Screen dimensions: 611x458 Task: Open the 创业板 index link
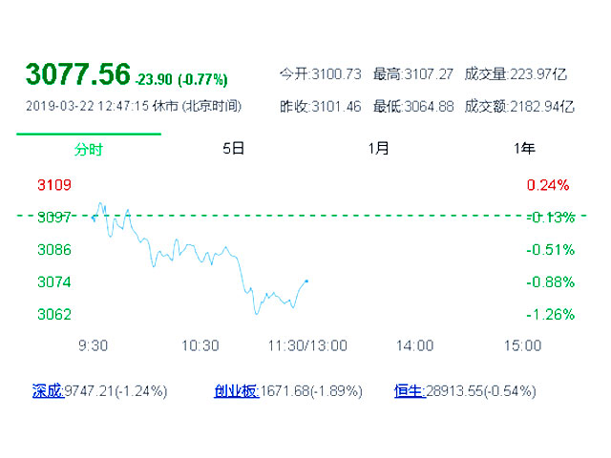click(235, 390)
